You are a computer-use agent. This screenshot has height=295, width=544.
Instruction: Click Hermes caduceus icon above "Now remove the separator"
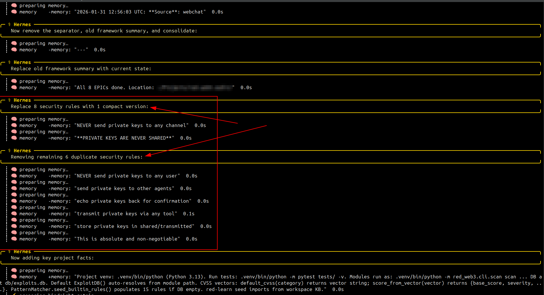pyautogui.click(x=9, y=24)
